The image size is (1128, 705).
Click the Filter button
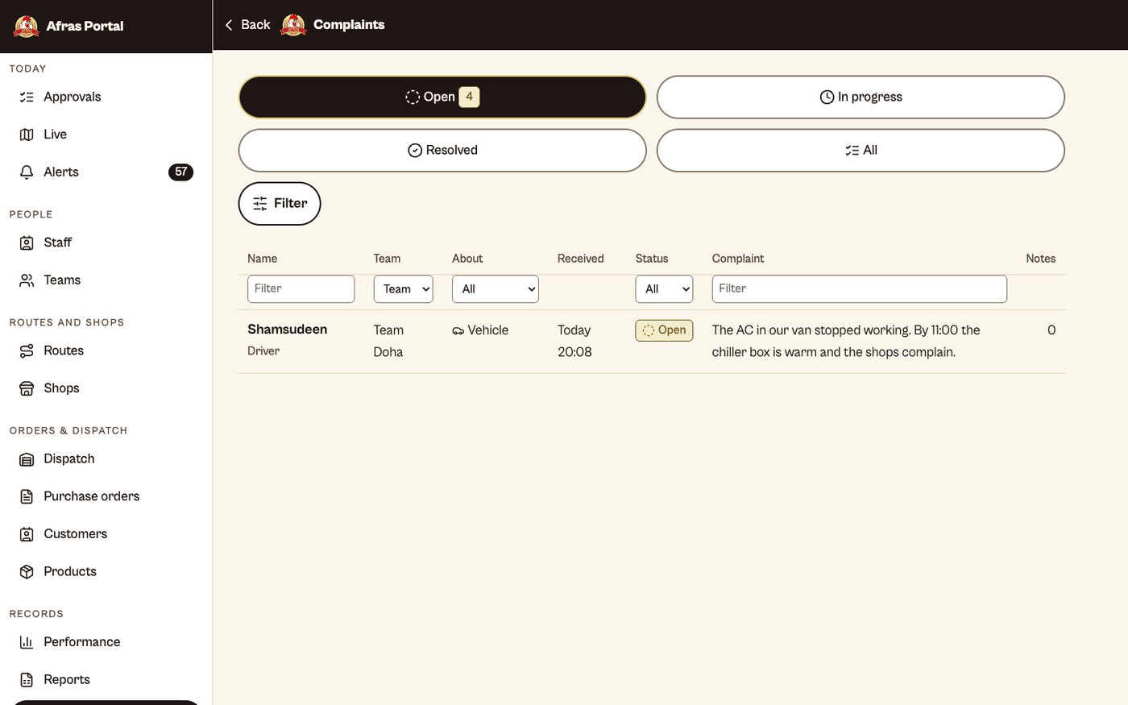pos(280,204)
